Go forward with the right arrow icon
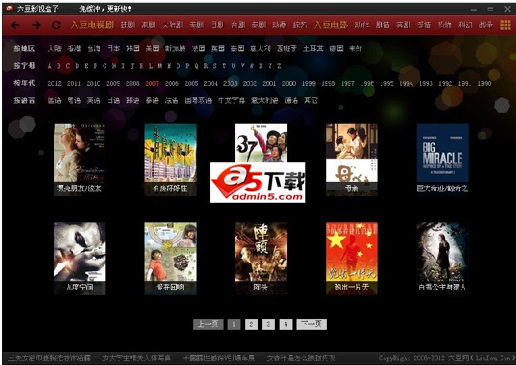 [x=36, y=25]
